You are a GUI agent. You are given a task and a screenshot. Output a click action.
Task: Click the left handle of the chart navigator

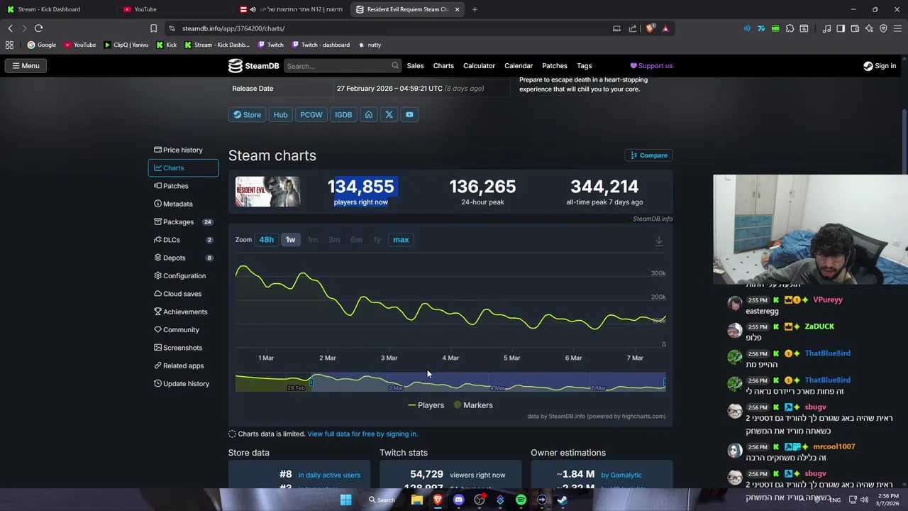coord(311,383)
